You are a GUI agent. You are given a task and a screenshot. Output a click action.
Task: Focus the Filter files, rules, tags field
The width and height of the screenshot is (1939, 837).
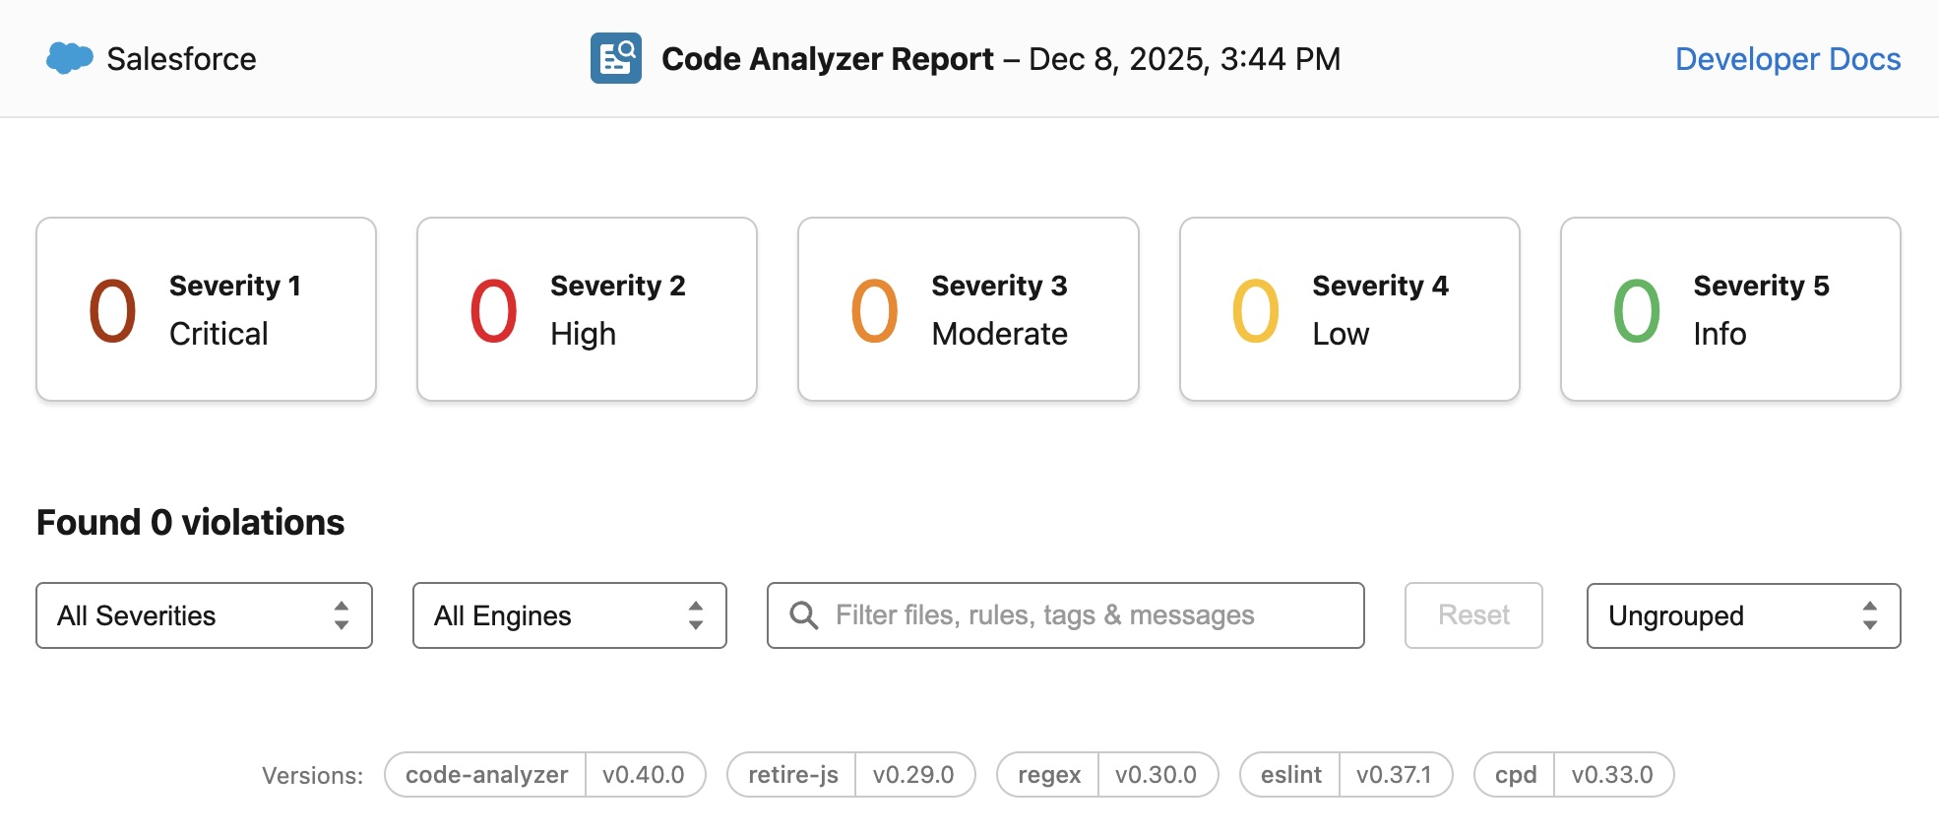coord(1066,615)
